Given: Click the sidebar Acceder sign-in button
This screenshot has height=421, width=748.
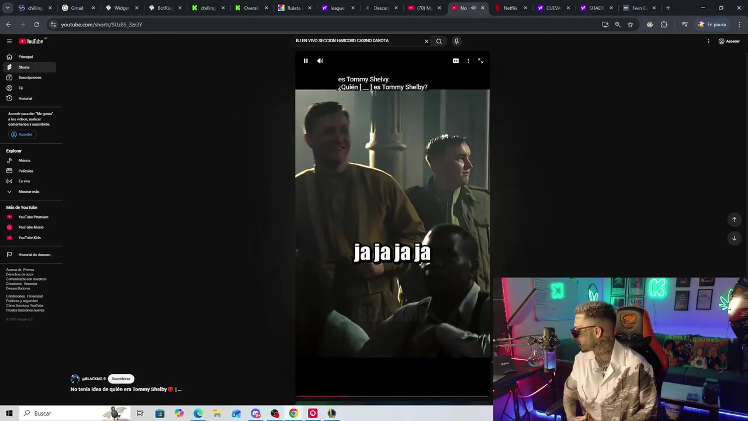Looking at the screenshot, I should click(x=22, y=134).
